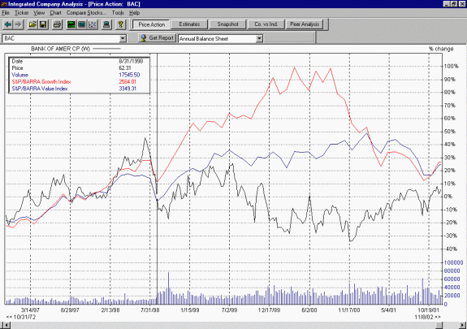Click the horizontal scrollbar left arrow
This screenshot has width=467, height=329.
[6, 325]
